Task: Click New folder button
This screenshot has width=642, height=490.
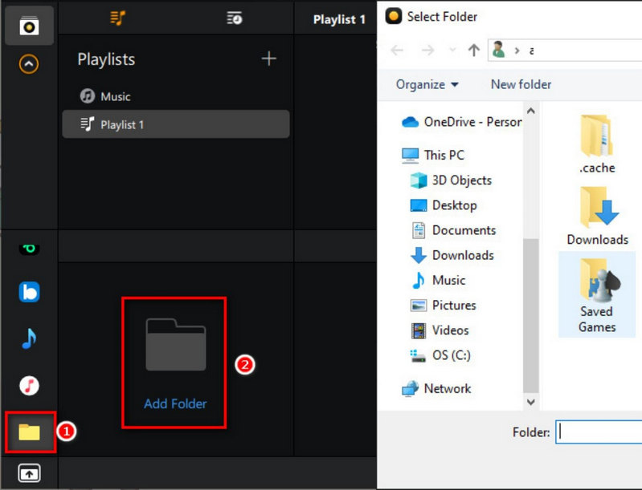Action: coord(521,84)
